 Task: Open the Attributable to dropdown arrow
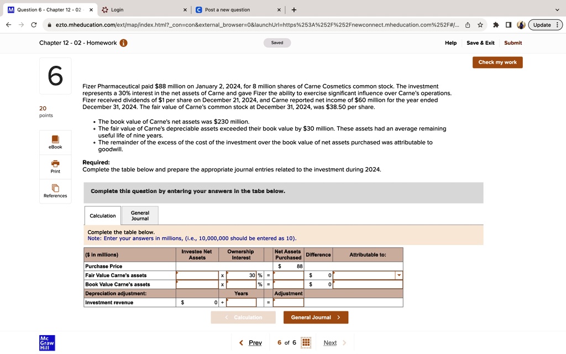(x=399, y=275)
